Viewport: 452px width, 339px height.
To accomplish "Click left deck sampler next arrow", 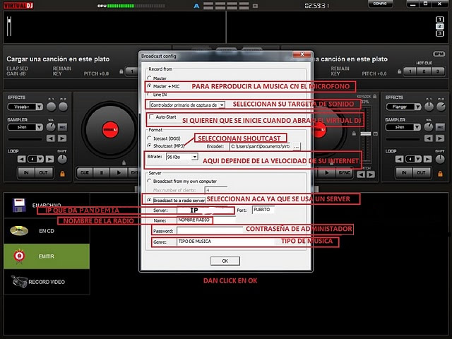I will click(62, 138).
